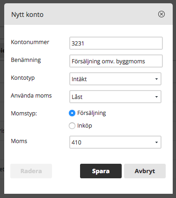The image size is (176, 198).
Task: Cancel with the Avbryt button
Action: click(145, 171)
